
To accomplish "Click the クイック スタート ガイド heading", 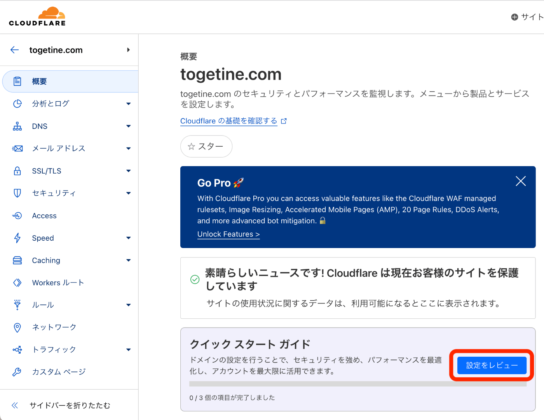I will pyautogui.click(x=250, y=344).
